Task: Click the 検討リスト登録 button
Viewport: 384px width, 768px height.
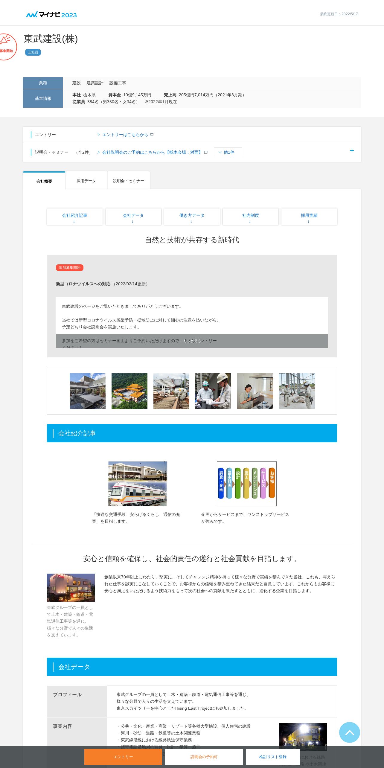Action: point(273,757)
